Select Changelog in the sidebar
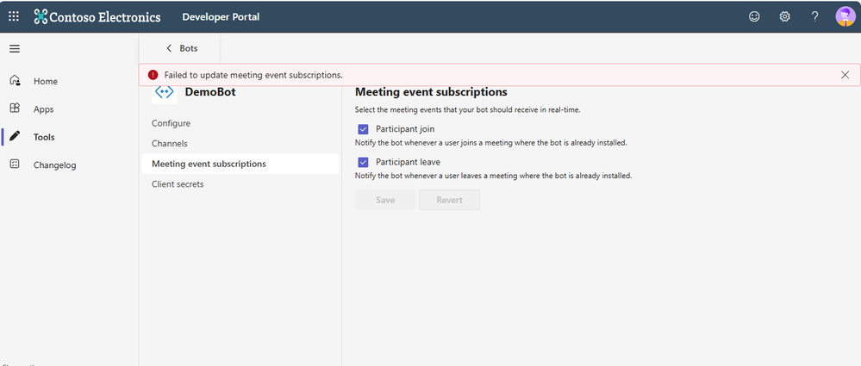The image size is (861, 366). (x=54, y=164)
